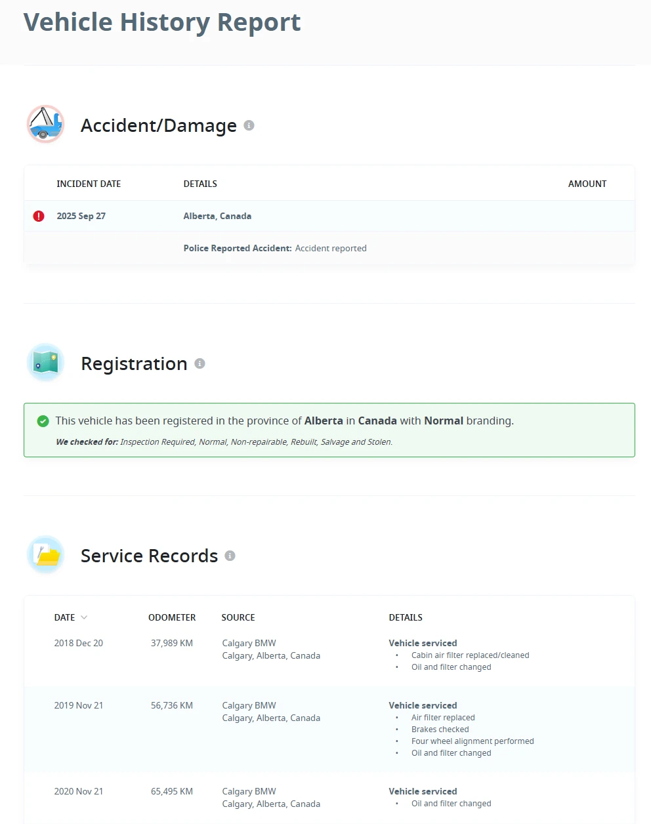This screenshot has width=651, height=824.
Task: Open info tooltip next to Service Records heading
Action: click(230, 556)
